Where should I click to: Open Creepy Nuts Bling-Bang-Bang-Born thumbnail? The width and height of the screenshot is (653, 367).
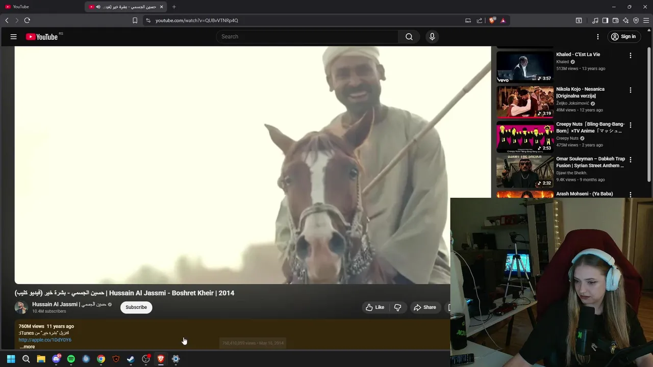pyautogui.click(x=525, y=137)
